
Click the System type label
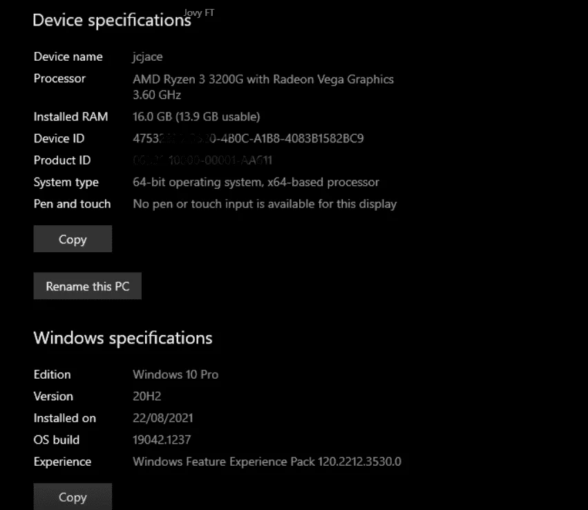(x=66, y=182)
